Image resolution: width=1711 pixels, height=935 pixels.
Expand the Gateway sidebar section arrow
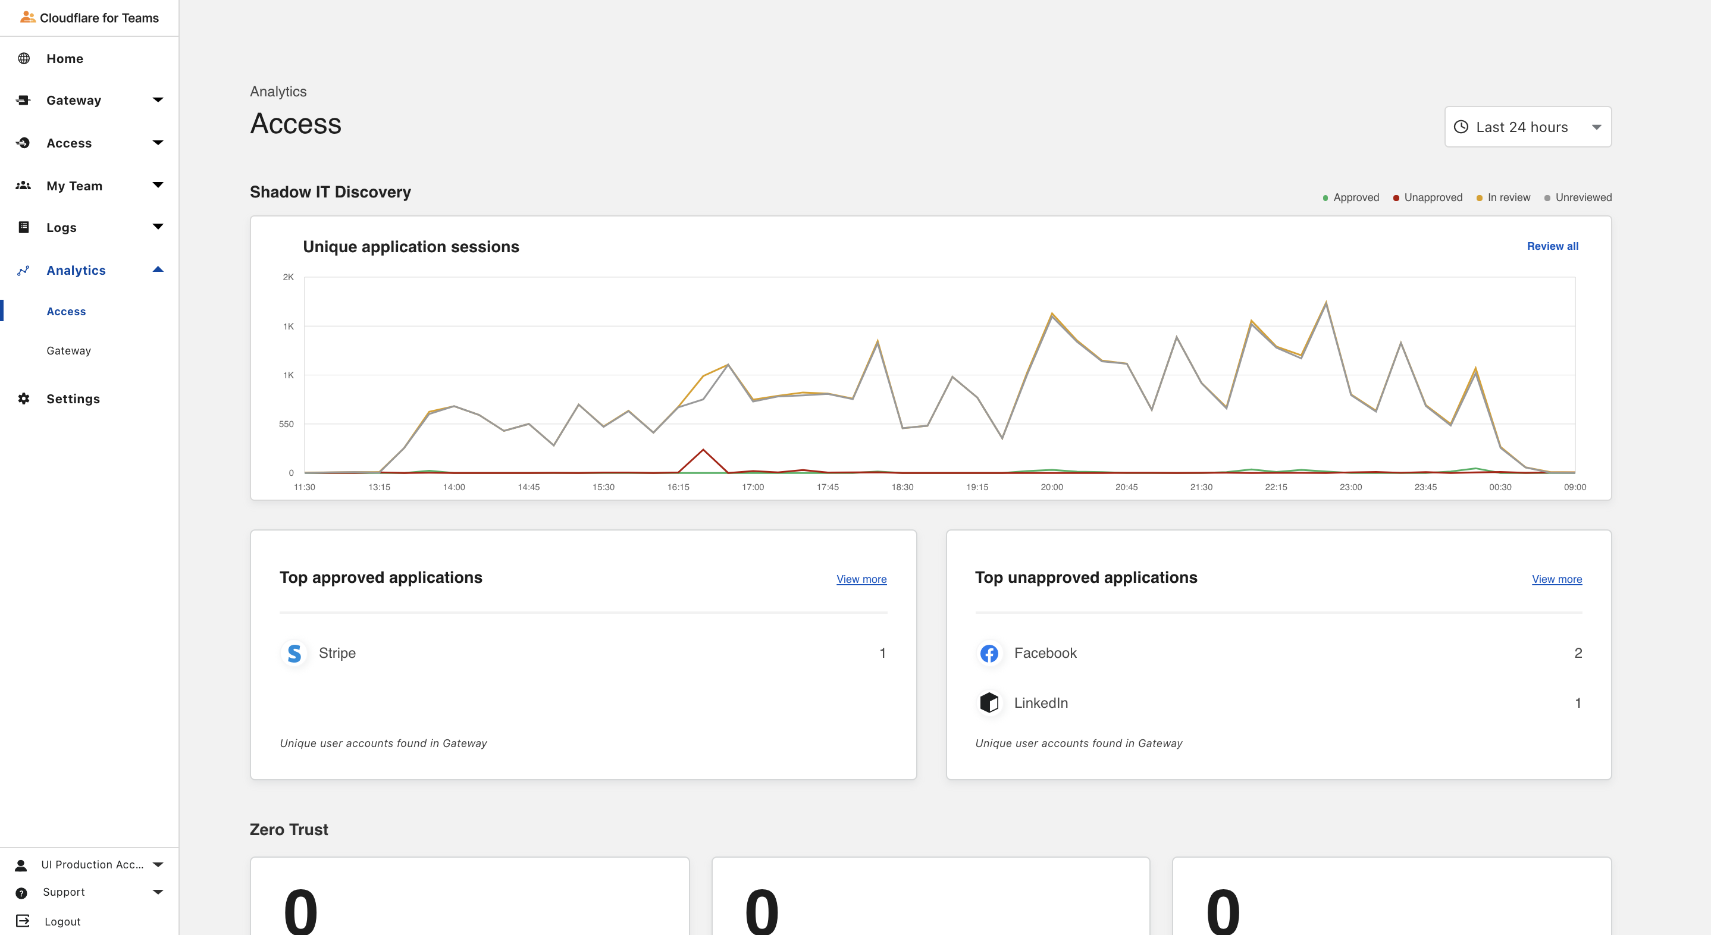click(158, 101)
